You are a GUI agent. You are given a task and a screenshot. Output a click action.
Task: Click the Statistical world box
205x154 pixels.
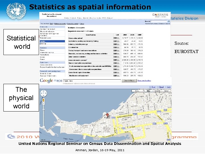21,42
